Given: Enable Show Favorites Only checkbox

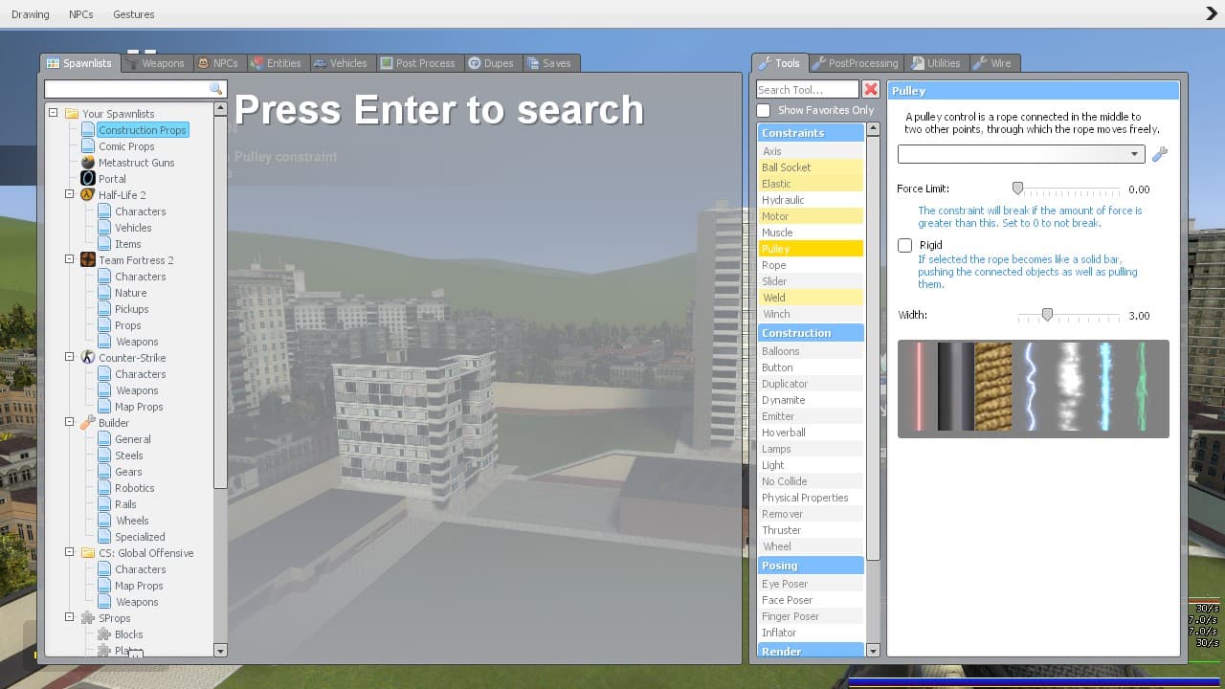Looking at the screenshot, I should (764, 110).
